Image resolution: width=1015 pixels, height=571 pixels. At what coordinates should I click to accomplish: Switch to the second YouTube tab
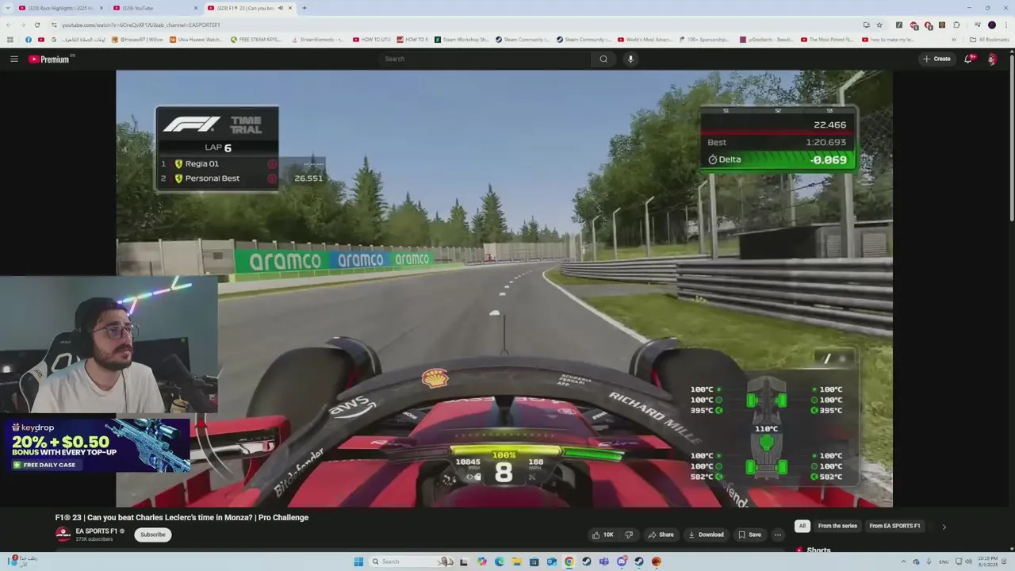pyautogui.click(x=155, y=8)
